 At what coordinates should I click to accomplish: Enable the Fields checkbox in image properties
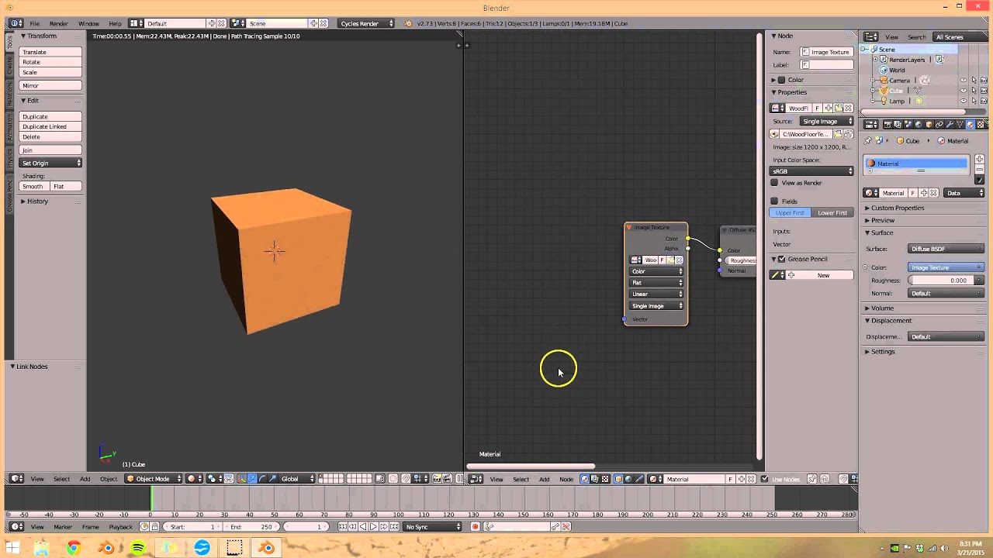pyautogui.click(x=773, y=201)
